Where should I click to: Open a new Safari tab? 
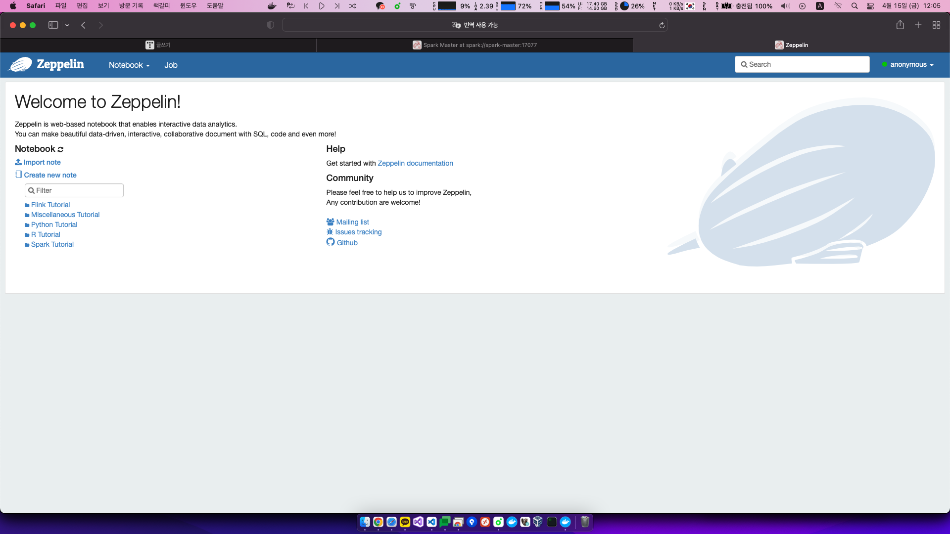tap(918, 25)
